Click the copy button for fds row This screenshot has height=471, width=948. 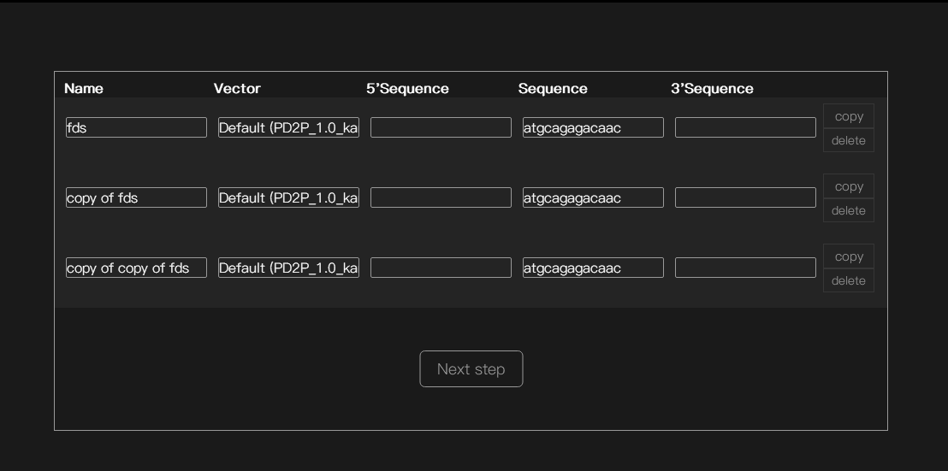pyautogui.click(x=848, y=116)
